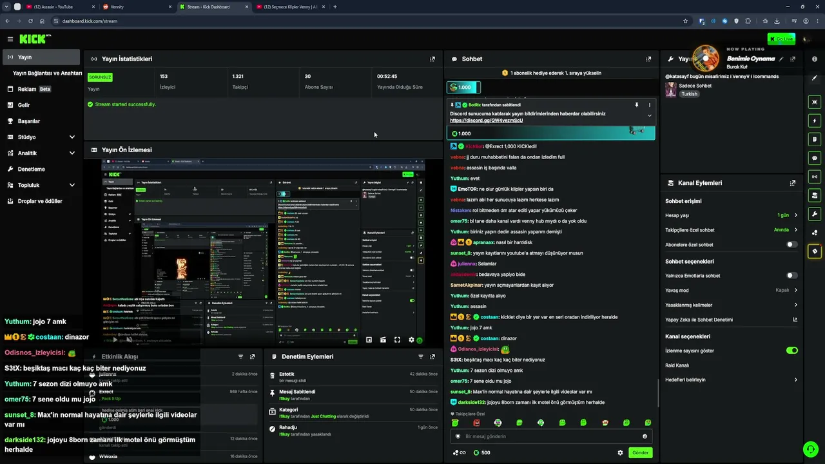Open the emoji picker in chat input

click(645, 436)
